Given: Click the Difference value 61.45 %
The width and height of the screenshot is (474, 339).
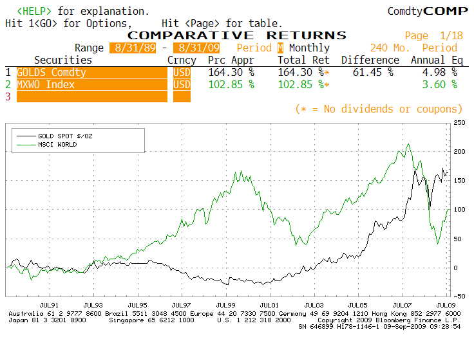Looking at the screenshot, I should [x=373, y=73].
